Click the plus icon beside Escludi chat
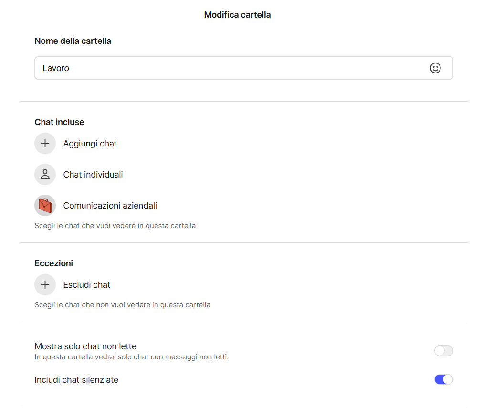The image size is (482, 408). [45, 285]
